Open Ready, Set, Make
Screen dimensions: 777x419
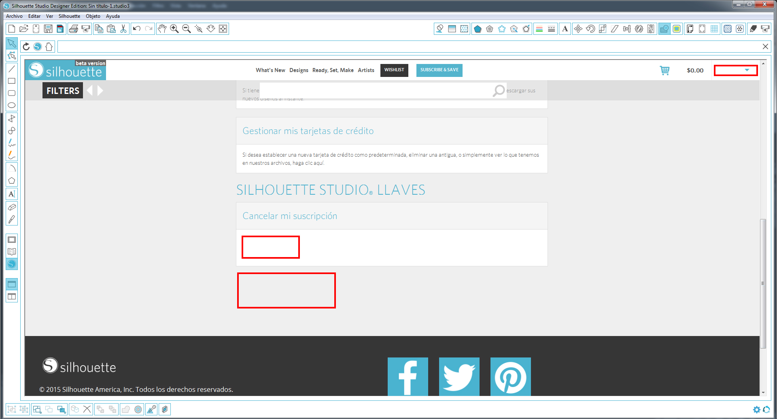click(333, 70)
